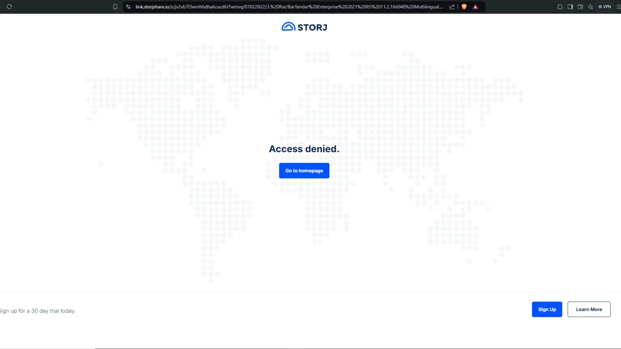Viewport: 621px width, 349px height.
Task: Open the Leo AI sparkle icon
Action: pos(590,7)
